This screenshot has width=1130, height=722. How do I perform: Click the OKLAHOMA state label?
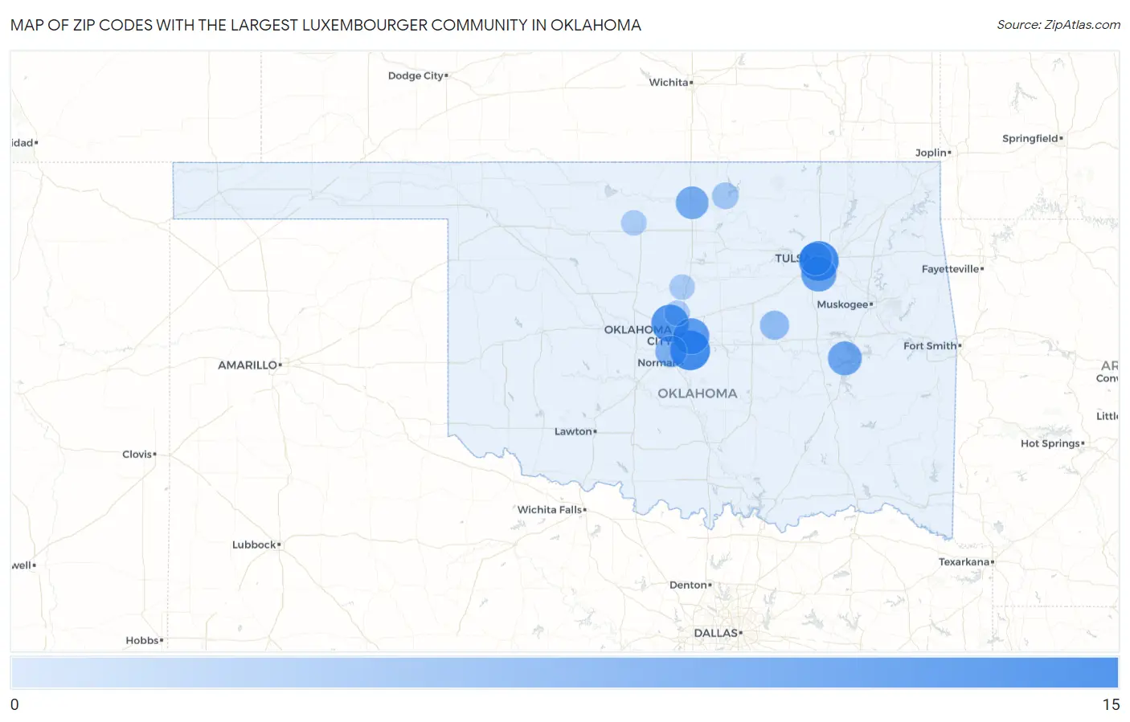698,394
